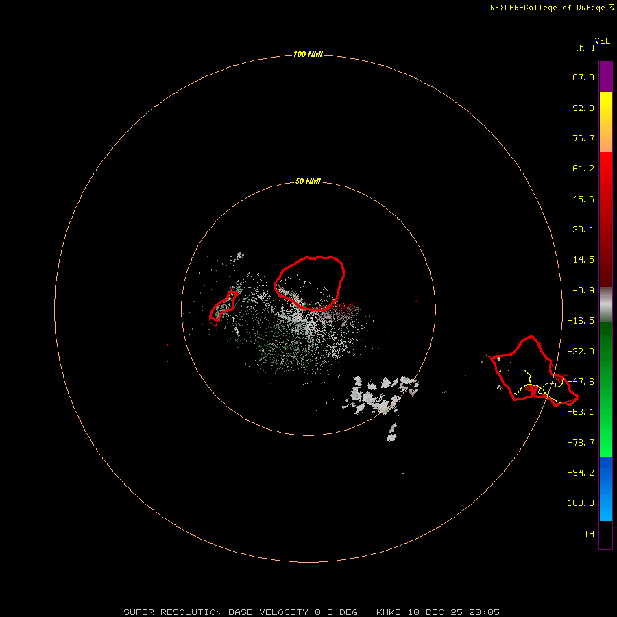Click the [KT] units label
The width and height of the screenshot is (617, 617).
pos(585,47)
